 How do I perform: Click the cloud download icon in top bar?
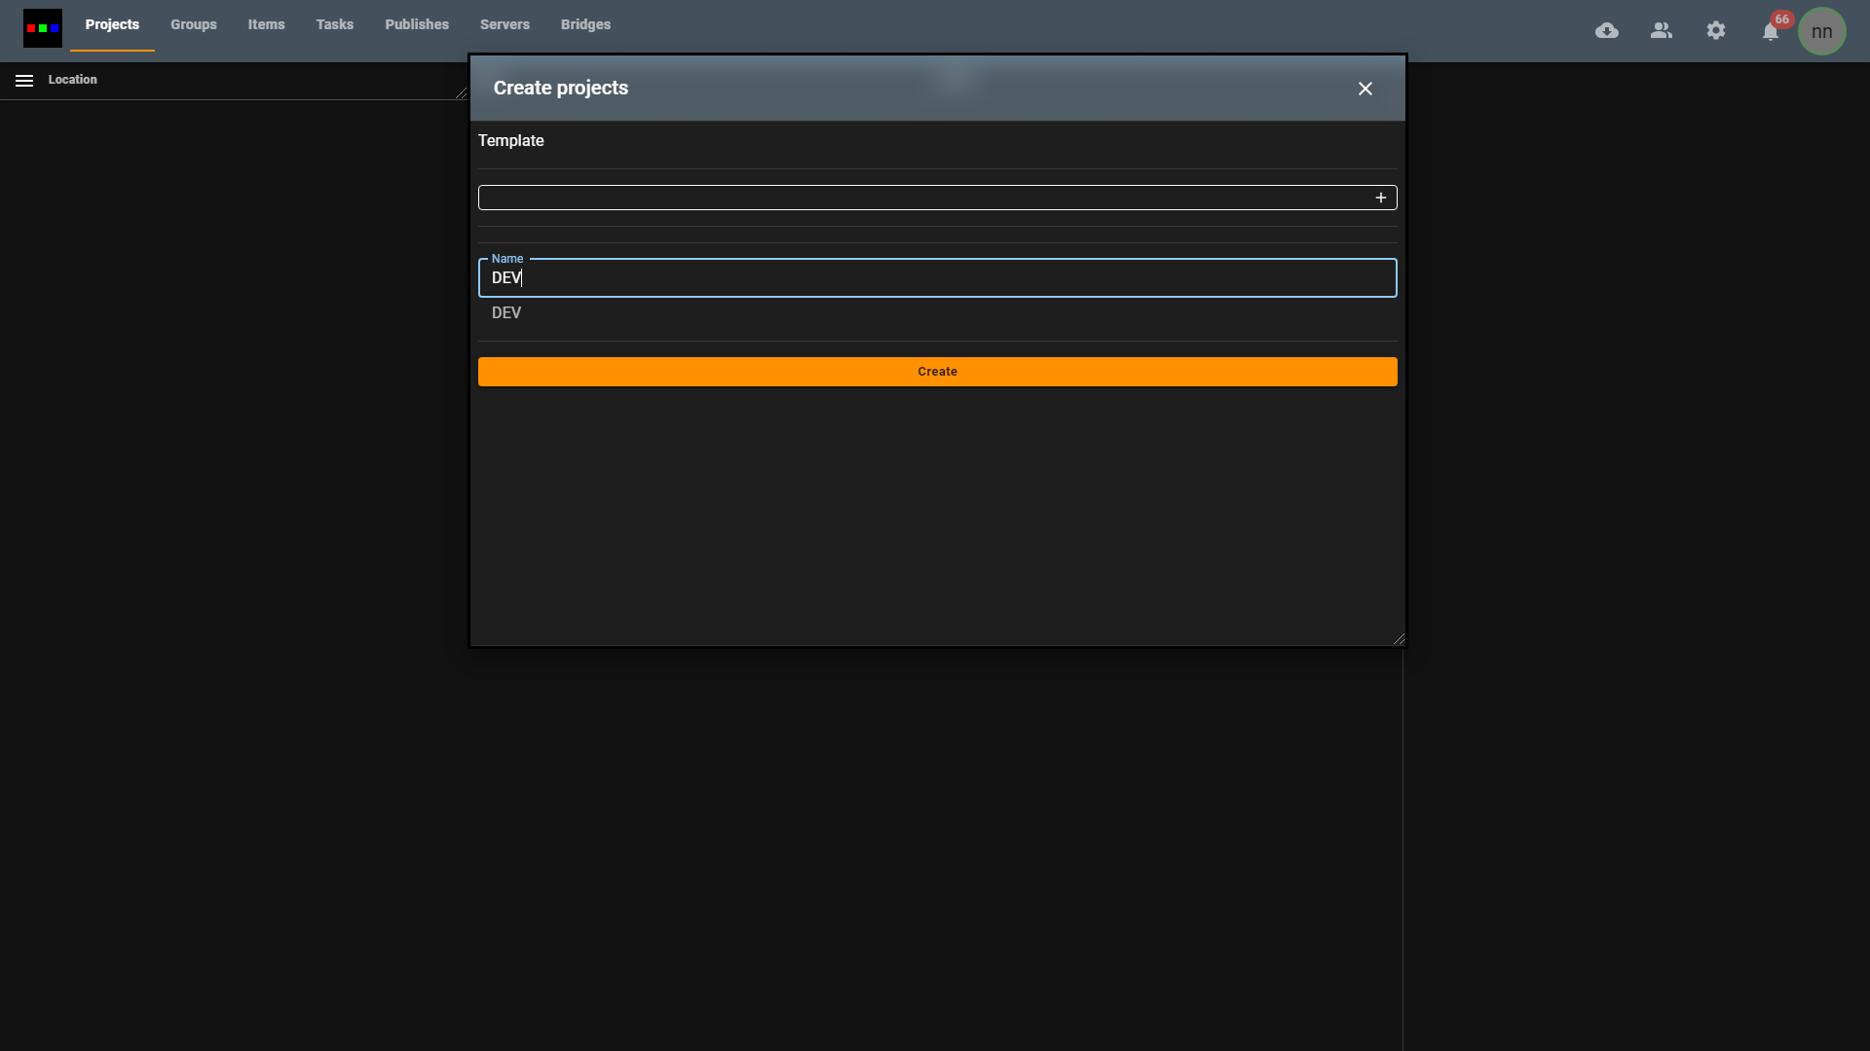pyautogui.click(x=1607, y=30)
